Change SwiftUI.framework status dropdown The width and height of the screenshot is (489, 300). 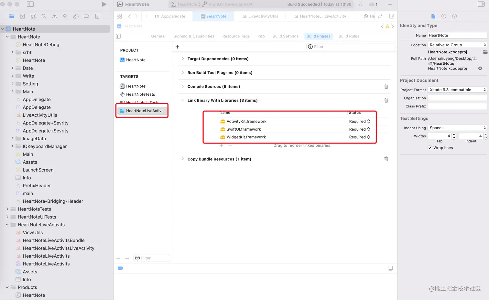(x=359, y=129)
